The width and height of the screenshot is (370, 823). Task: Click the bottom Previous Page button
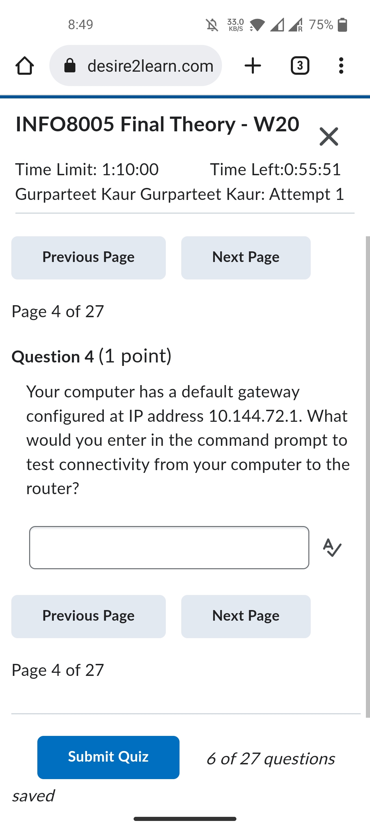point(88,616)
